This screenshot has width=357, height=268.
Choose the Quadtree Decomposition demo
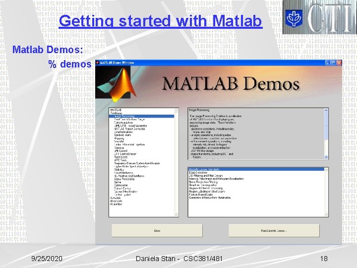pyautogui.click(x=202, y=185)
